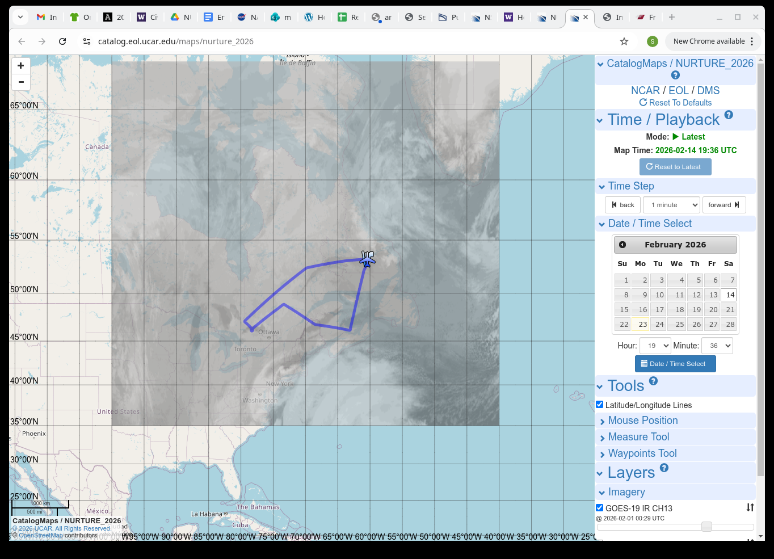Open the Minute dropdown

tap(717, 346)
